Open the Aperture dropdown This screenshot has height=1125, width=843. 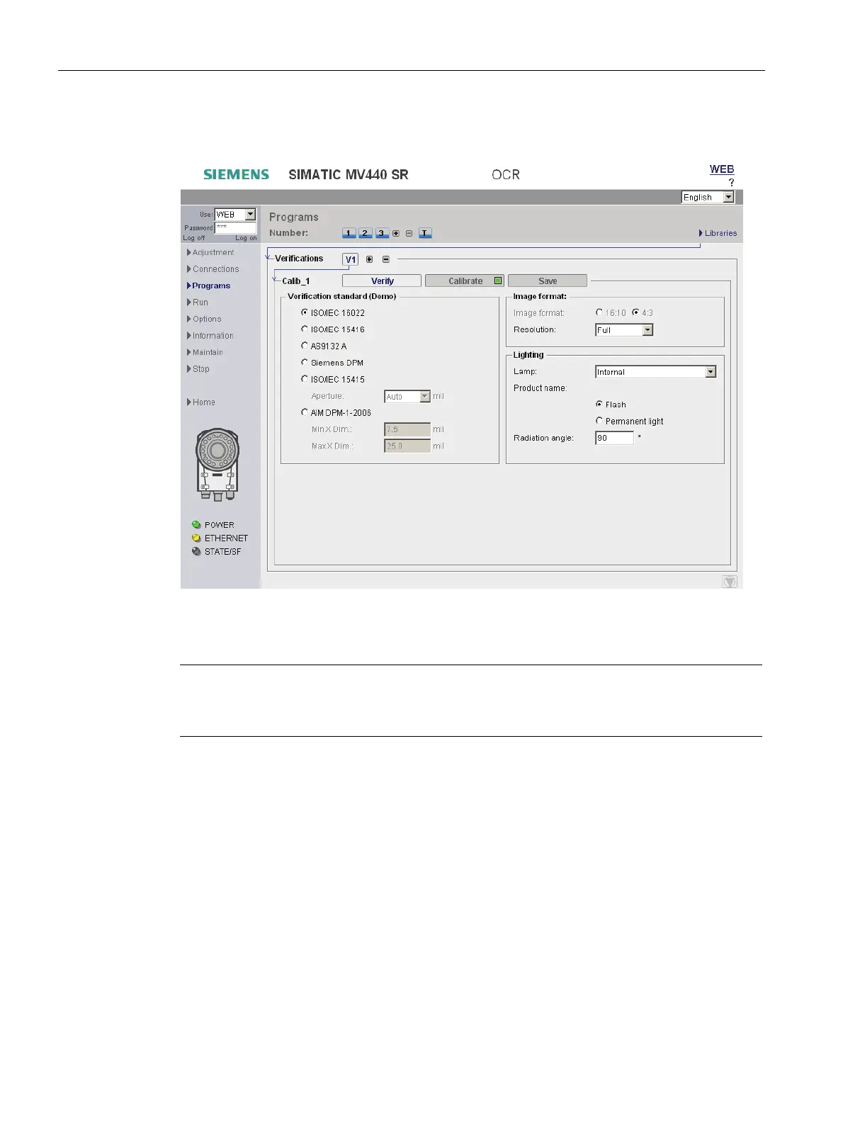click(407, 397)
